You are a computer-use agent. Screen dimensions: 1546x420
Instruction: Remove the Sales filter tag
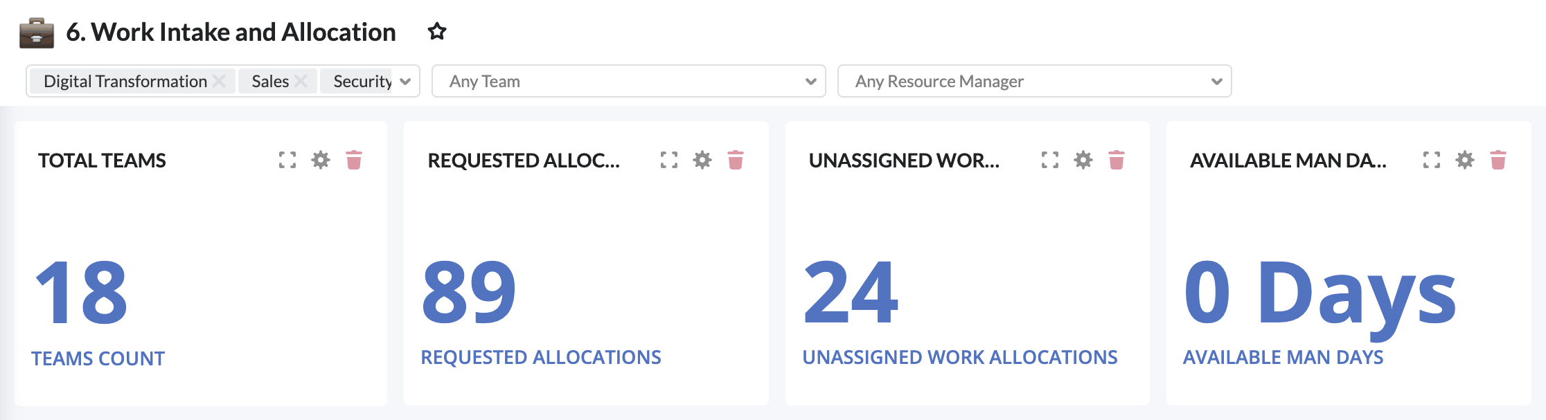click(x=301, y=82)
